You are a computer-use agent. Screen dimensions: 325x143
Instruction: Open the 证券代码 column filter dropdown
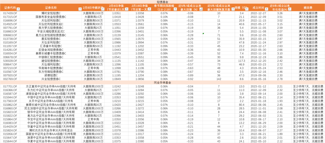18,9
